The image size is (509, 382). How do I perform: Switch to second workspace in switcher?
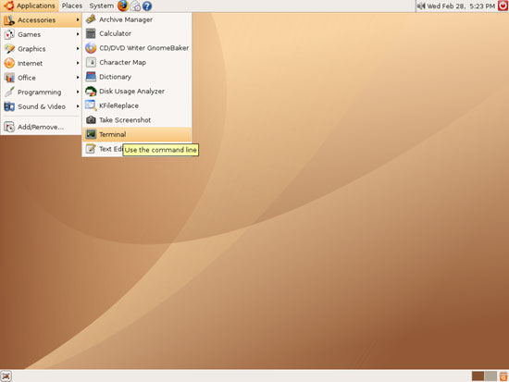pos(490,376)
